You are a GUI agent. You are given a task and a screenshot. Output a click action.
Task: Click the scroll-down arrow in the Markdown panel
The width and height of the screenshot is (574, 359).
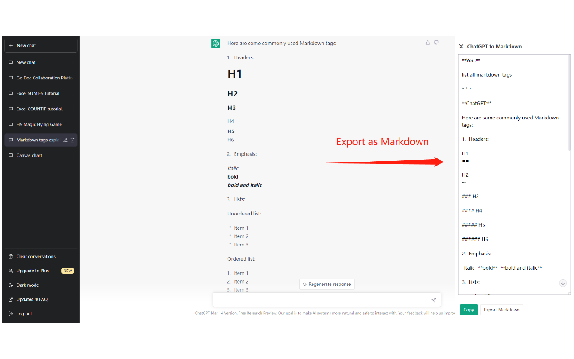(563, 283)
